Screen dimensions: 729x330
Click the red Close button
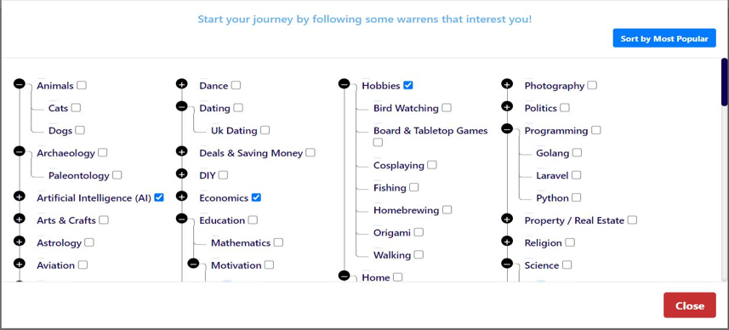point(690,305)
